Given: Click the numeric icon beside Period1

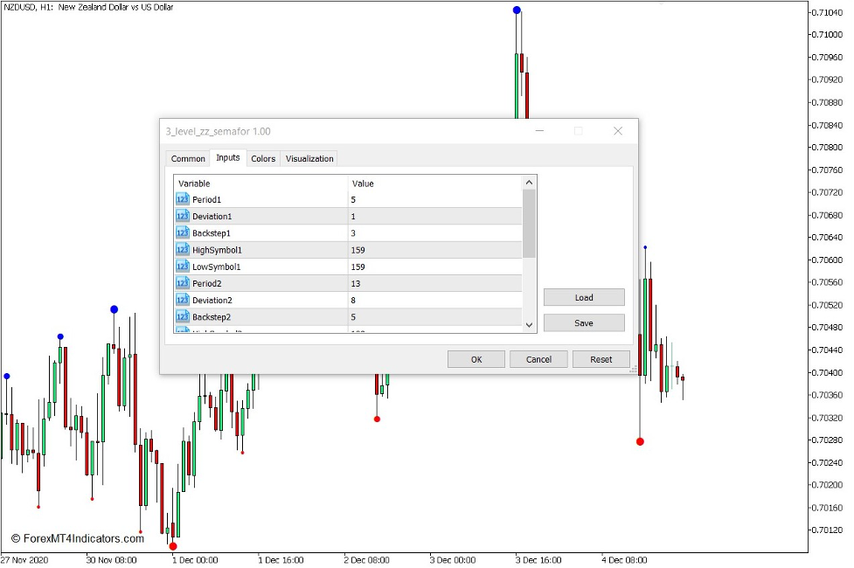Looking at the screenshot, I should 181,199.
